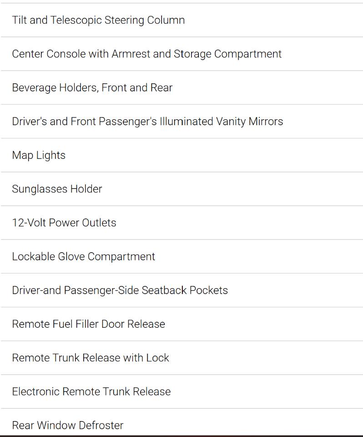Image resolution: width=363 pixels, height=437 pixels.
Task: Click the word "Passenger's" in the vanity mirrors row
Action: coord(127,122)
